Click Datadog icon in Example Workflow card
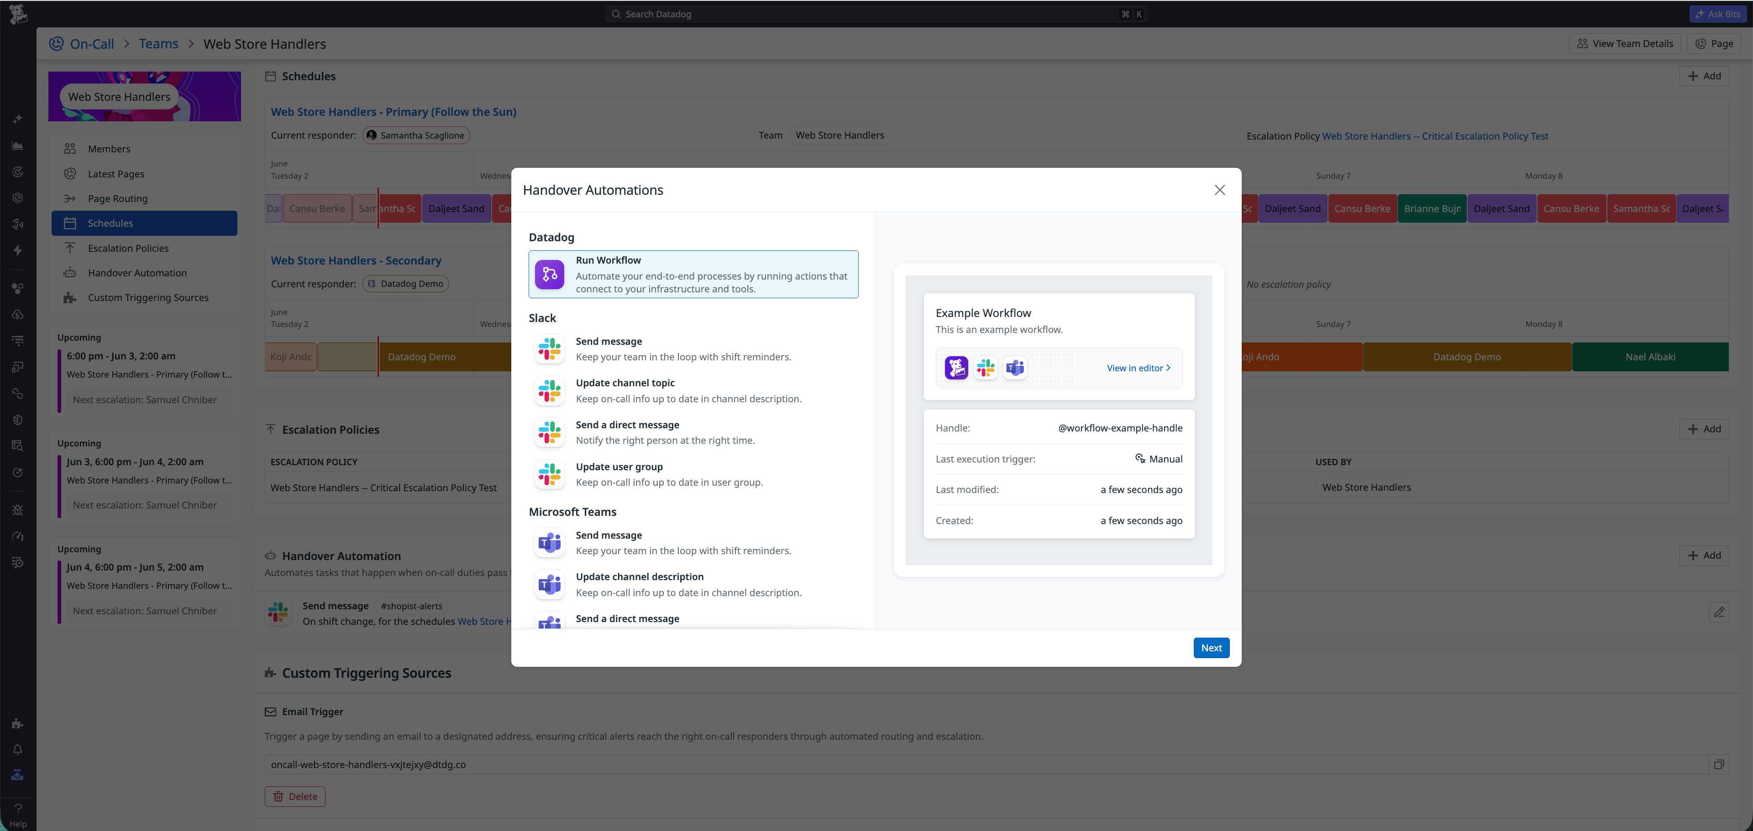 click(956, 368)
